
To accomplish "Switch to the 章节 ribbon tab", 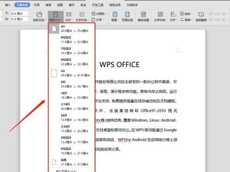I will point(72,5).
